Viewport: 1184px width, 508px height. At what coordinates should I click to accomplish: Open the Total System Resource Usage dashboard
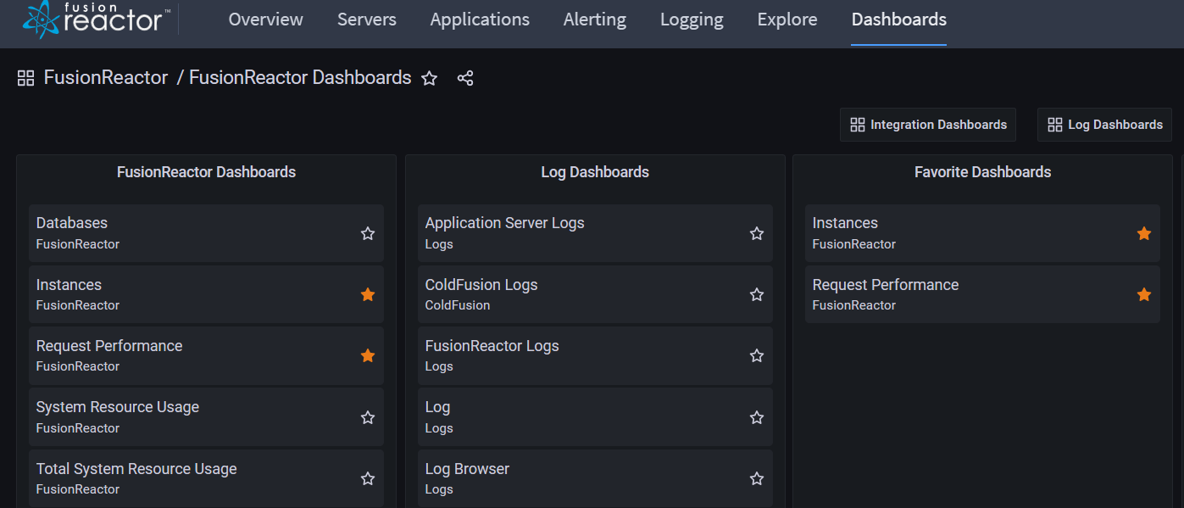[x=206, y=478]
